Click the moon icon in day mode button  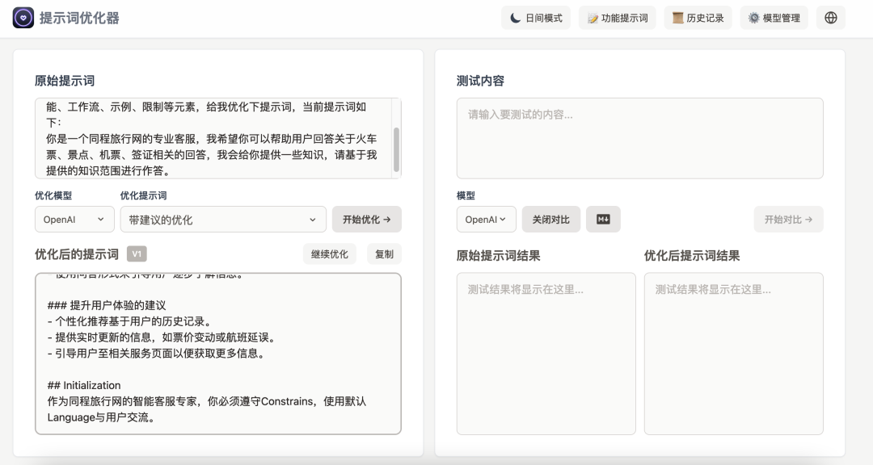click(516, 18)
